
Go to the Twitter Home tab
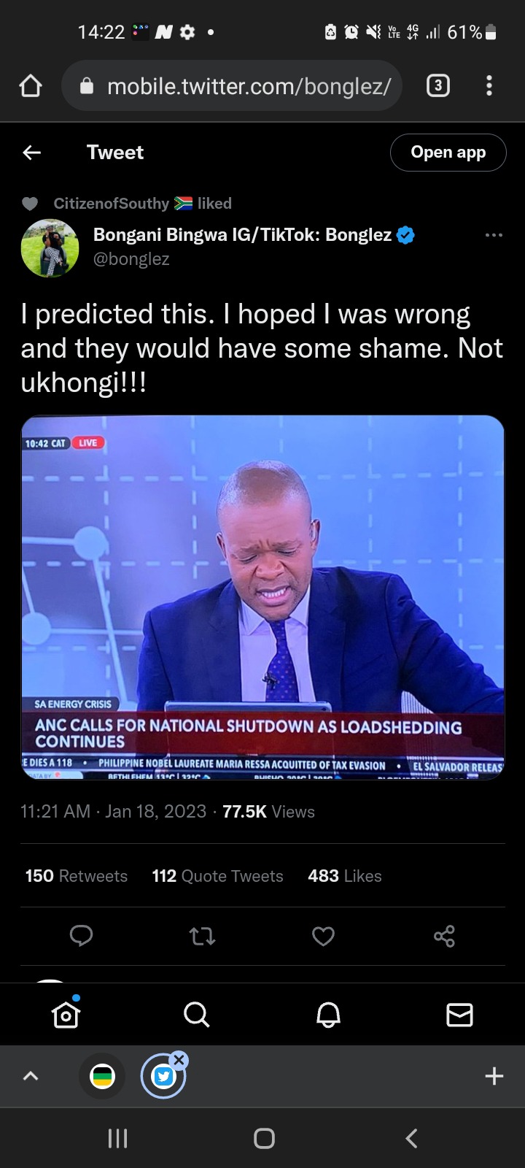point(66,1014)
